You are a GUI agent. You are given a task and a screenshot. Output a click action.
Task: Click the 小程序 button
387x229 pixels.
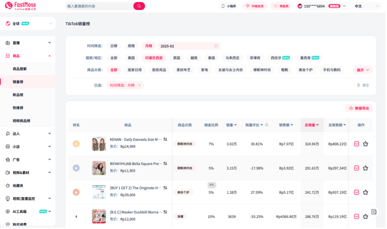pyautogui.click(x=229, y=6)
